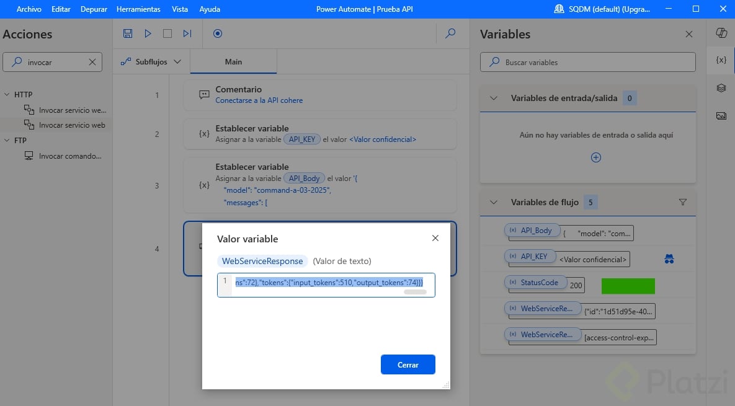Open the Ayuda menu
This screenshot has width=735, height=406.
pos(210,9)
